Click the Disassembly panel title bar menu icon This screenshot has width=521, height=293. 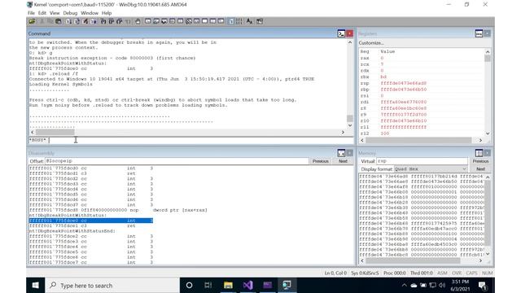pos(341,153)
